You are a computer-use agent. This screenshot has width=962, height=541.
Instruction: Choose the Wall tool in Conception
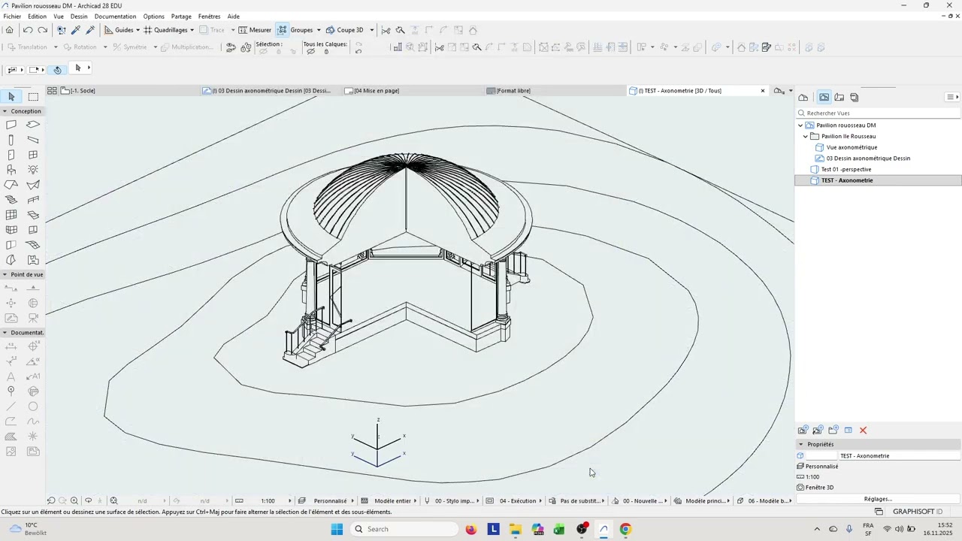(11, 125)
